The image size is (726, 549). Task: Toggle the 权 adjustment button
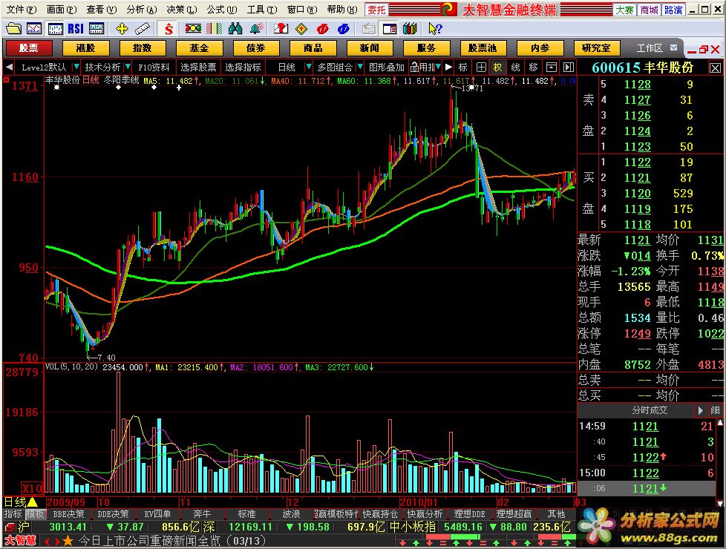498,67
